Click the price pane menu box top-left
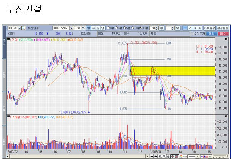Image resolution: width=231 pixels, height=159 pixels. [8, 39]
